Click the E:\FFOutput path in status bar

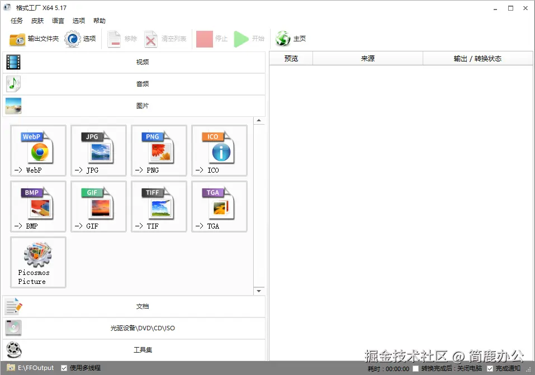[36, 368]
